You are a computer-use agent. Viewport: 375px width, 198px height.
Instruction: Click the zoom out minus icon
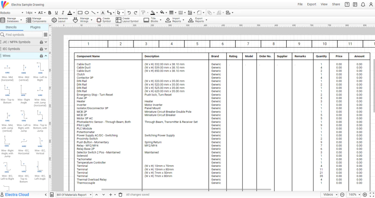tap(342, 194)
